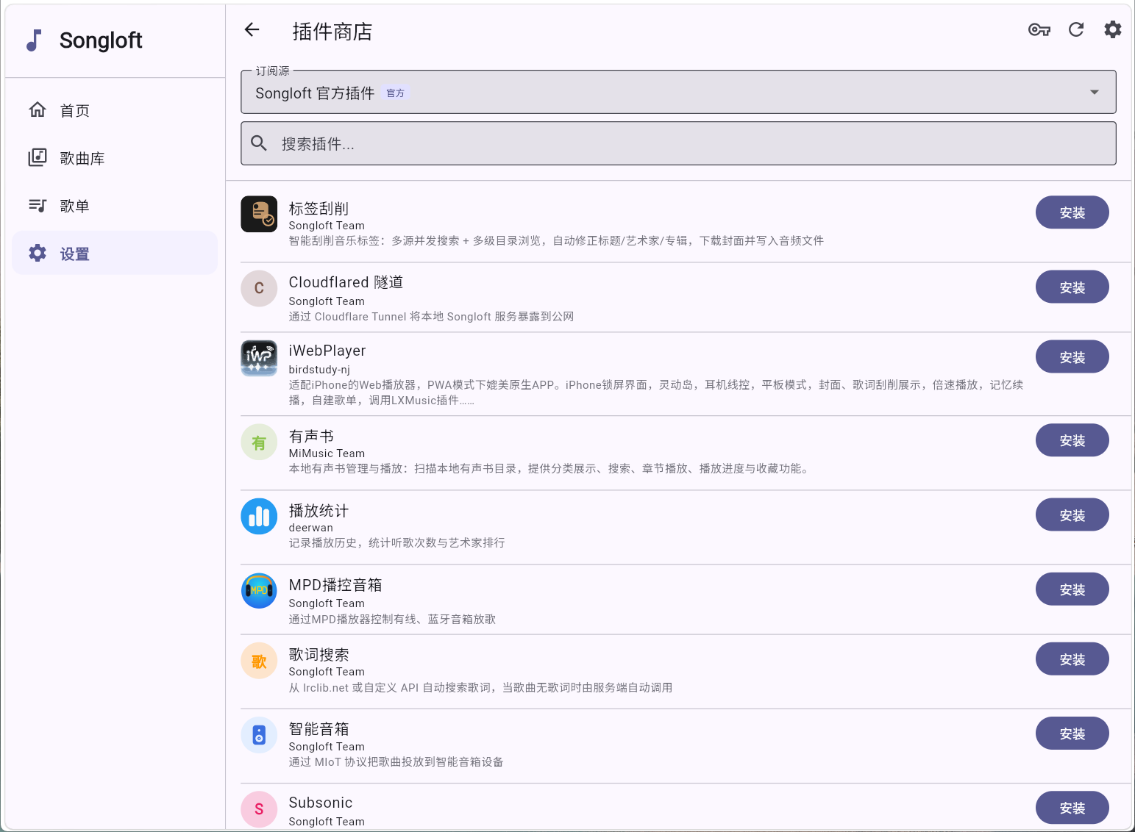Screen dimensions: 1135x832
Task: Click the 标签刮削 plugin title
Action: (319, 209)
